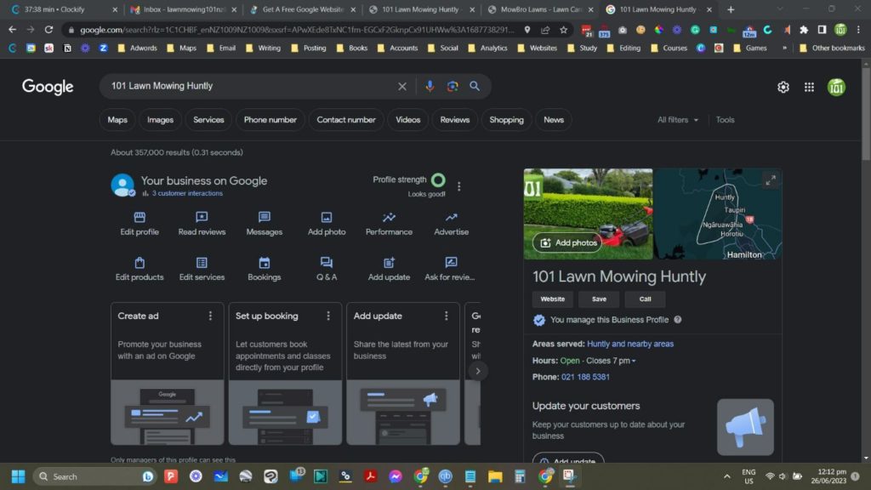
Task: Choose Add photo shortcut
Action: point(327,224)
